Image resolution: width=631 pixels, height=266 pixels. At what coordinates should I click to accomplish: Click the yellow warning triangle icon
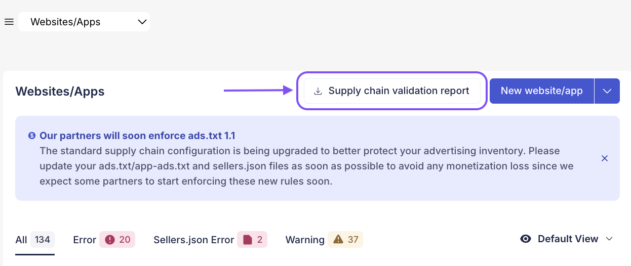338,240
